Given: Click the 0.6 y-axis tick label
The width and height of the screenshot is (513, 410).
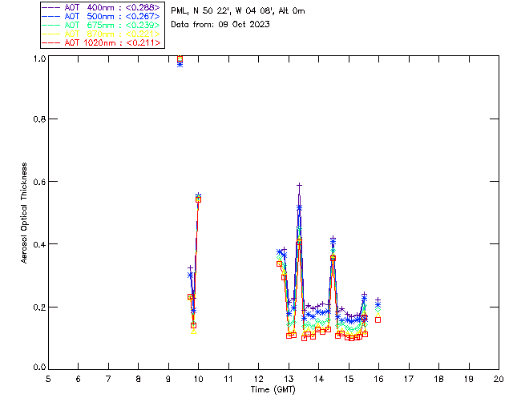Looking at the screenshot, I should pyautogui.click(x=39, y=182).
